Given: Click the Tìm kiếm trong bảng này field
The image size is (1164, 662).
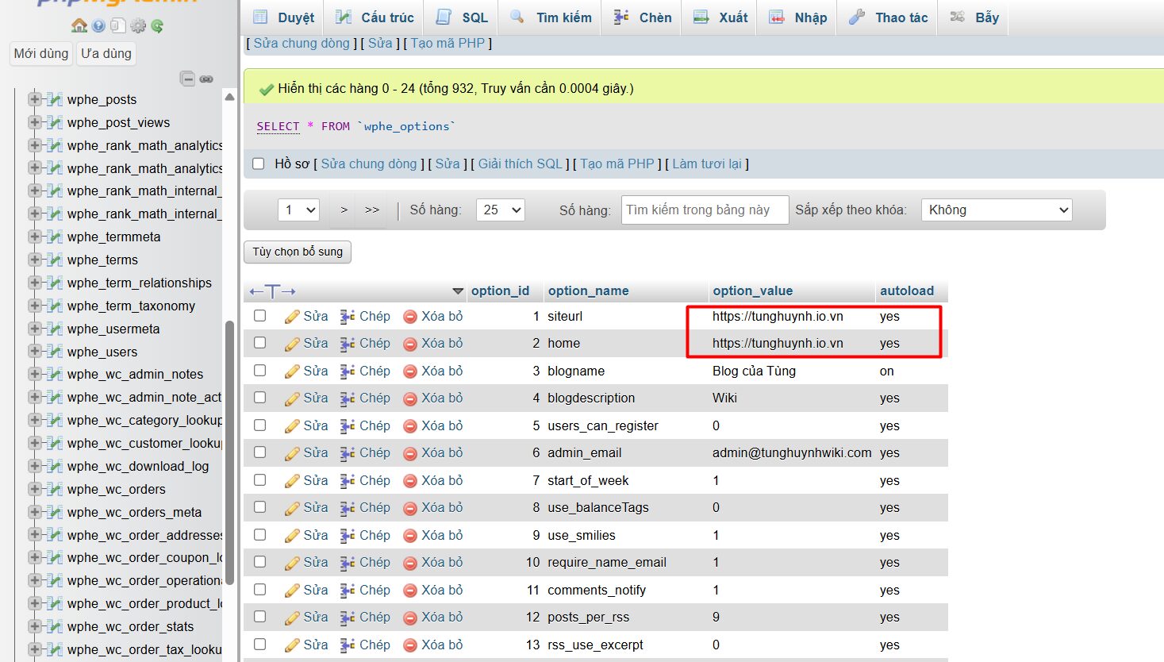Looking at the screenshot, I should click(705, 210).
